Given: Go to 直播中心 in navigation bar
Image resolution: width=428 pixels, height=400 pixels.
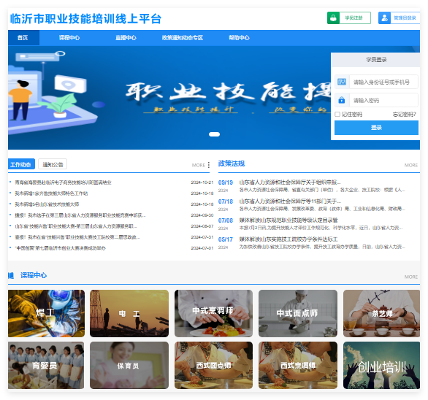Looking at the screenshot, I should coord(126,38).
